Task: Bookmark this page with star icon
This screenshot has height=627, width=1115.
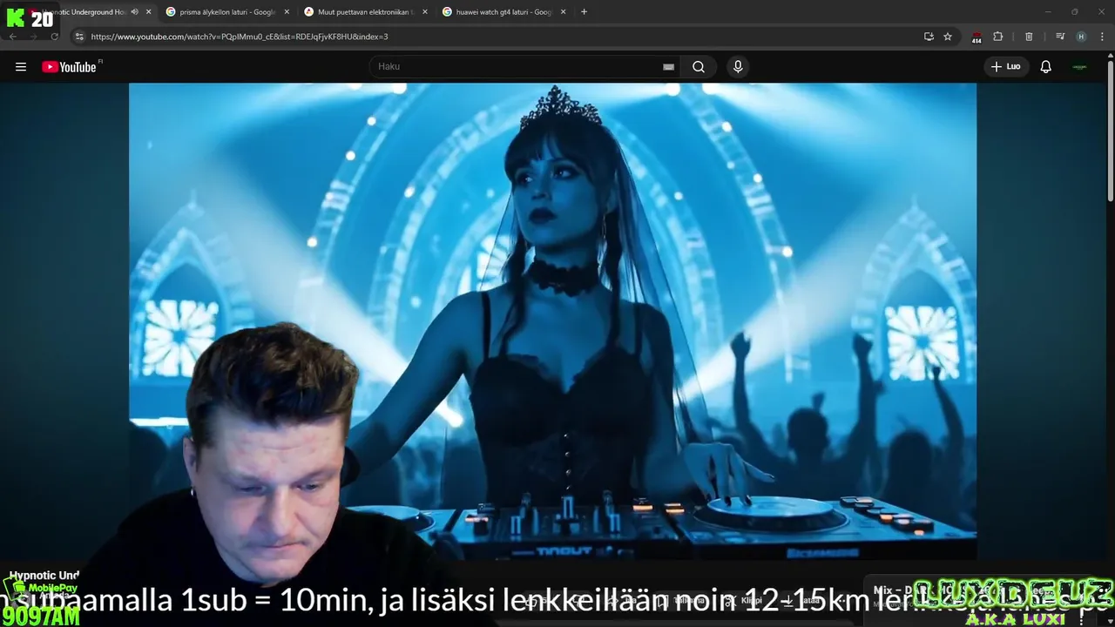Action: [948, 37]
